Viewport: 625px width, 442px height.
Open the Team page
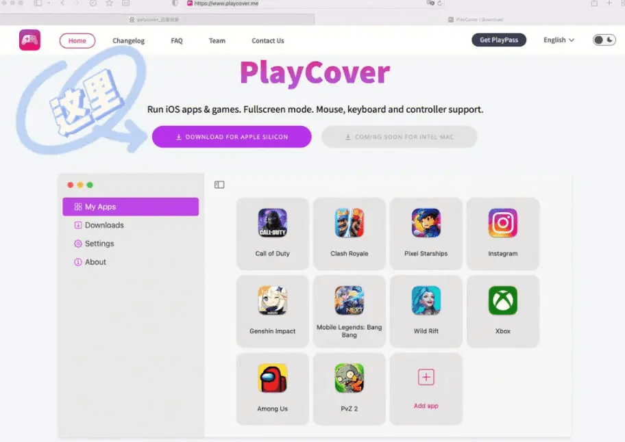click(217, 40)
